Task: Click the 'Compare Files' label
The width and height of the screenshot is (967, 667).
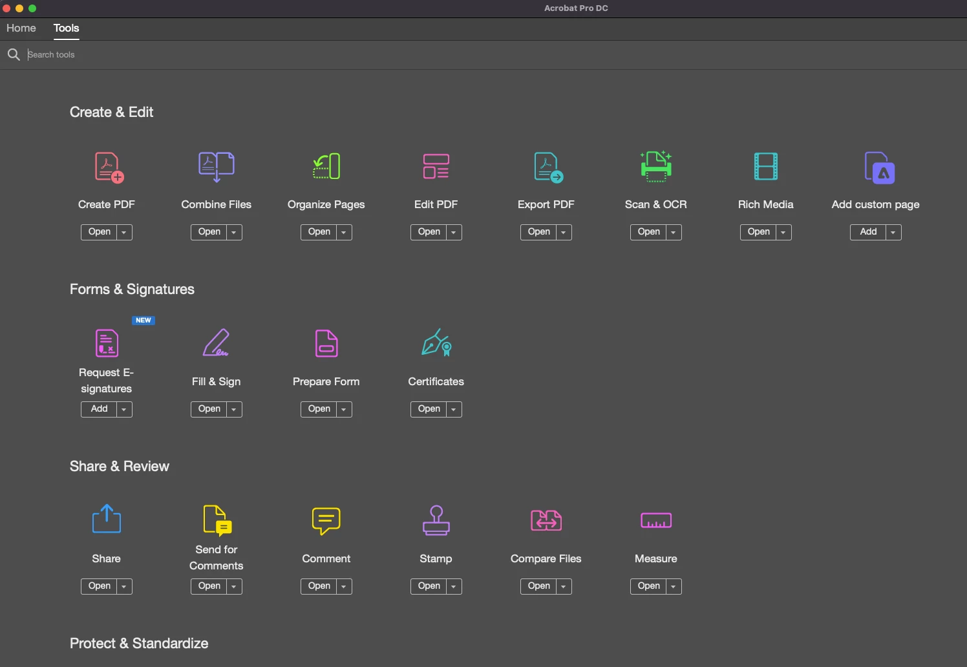Action: point(546,558)
